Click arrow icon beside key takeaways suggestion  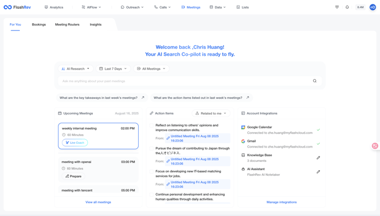coord(142,97)
